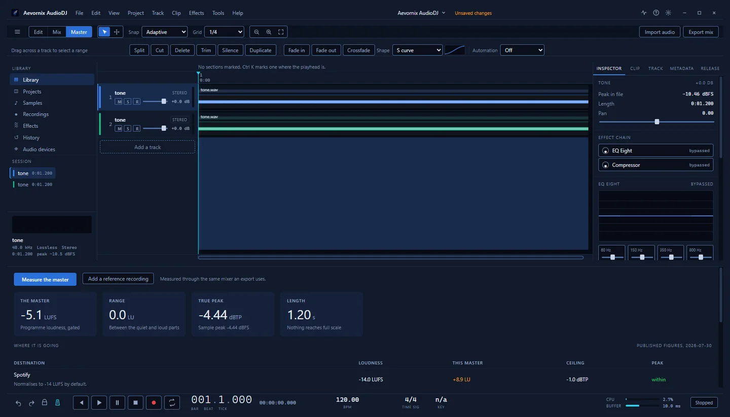Open Recordings in the sidebar
The width and height of the screenshot is (730, 417).
(52, 114)
